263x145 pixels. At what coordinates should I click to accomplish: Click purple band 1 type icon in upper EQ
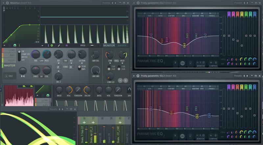[229, 14]
